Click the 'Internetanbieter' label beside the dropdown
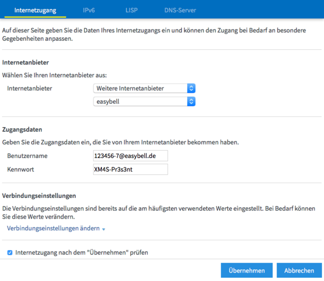 click(29, 88)
